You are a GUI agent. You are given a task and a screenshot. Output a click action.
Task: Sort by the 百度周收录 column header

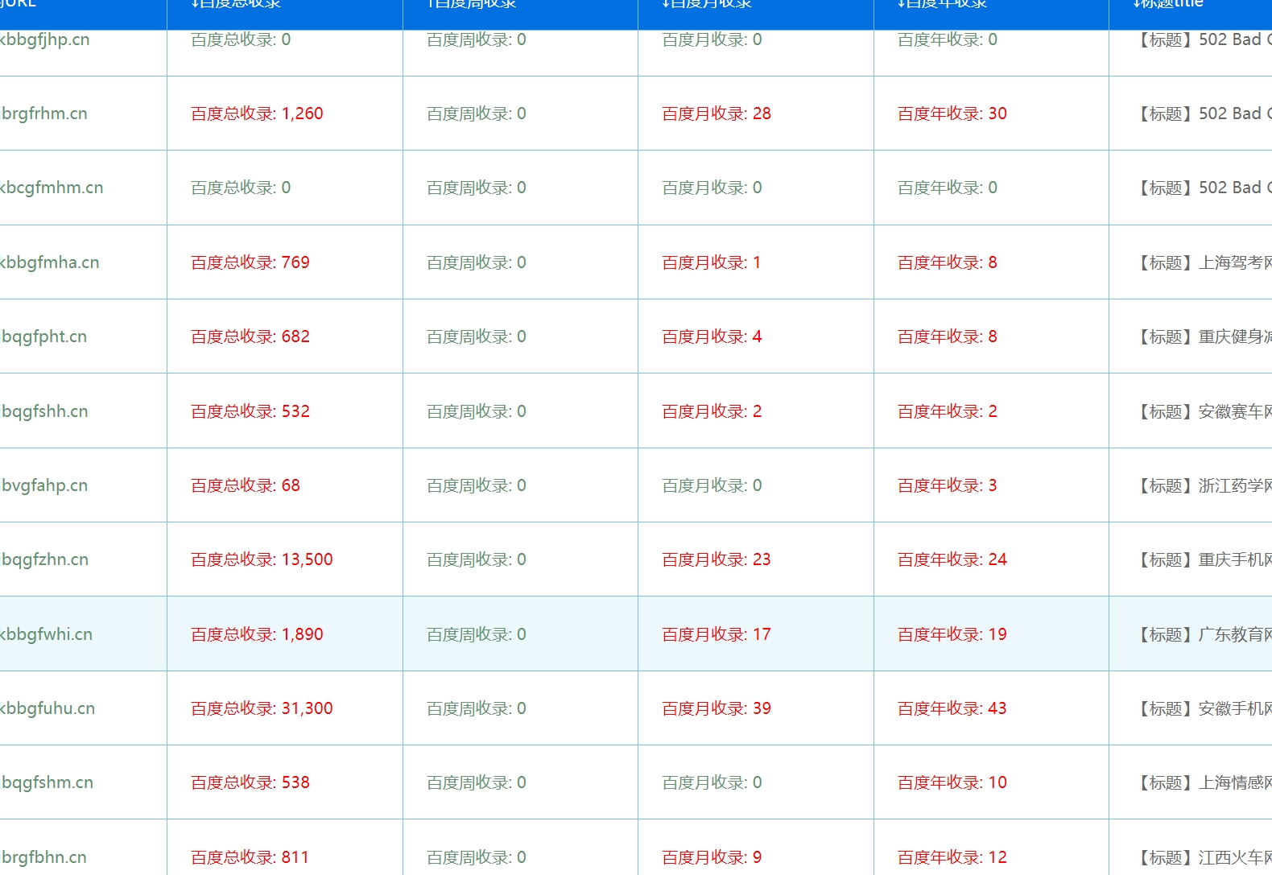click(x=472, y=4)
